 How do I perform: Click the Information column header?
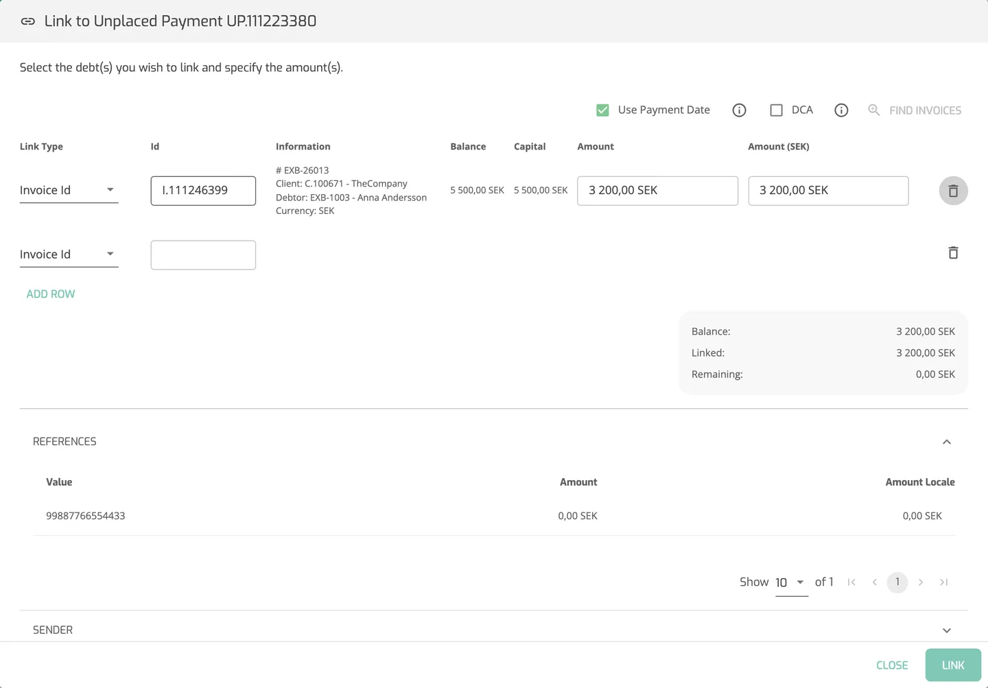pos(303,147)
